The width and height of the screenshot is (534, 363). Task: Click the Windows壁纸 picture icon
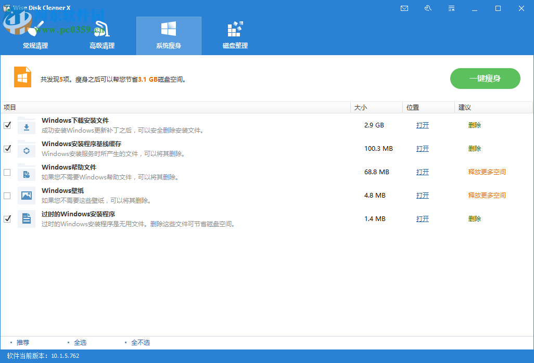(x=27, y=196)
